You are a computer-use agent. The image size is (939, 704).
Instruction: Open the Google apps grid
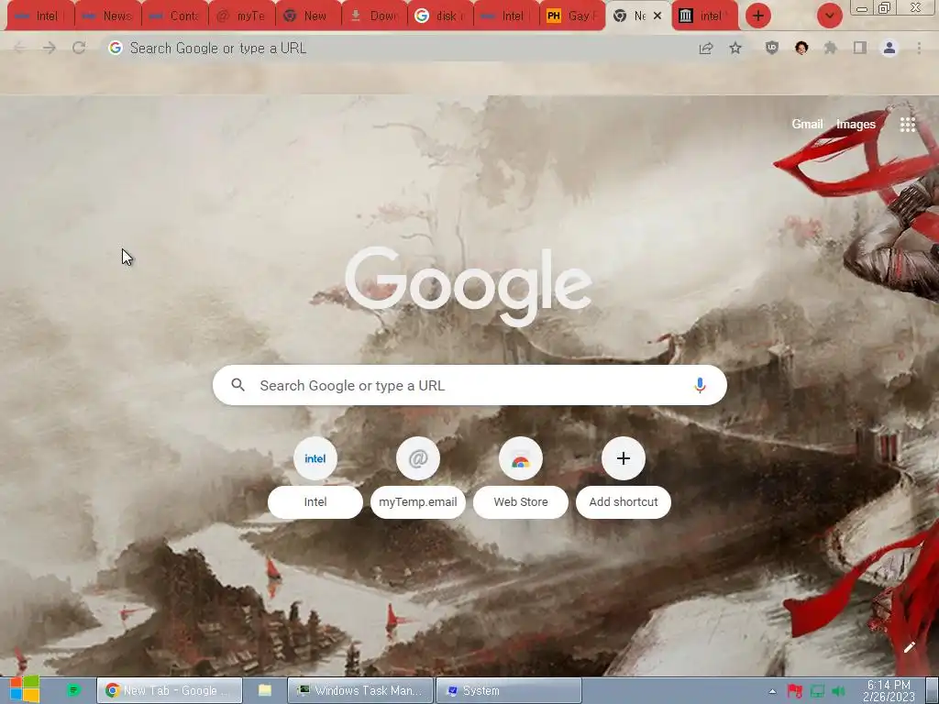pos(907,124)
